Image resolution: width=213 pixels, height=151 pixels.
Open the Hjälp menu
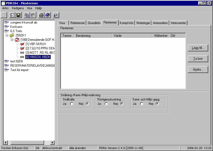pyautogui.click(x=38, y=8)
